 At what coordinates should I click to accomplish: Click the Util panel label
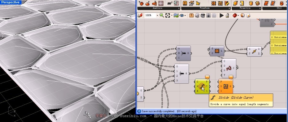pyautogui.click(x=279, y=8)
